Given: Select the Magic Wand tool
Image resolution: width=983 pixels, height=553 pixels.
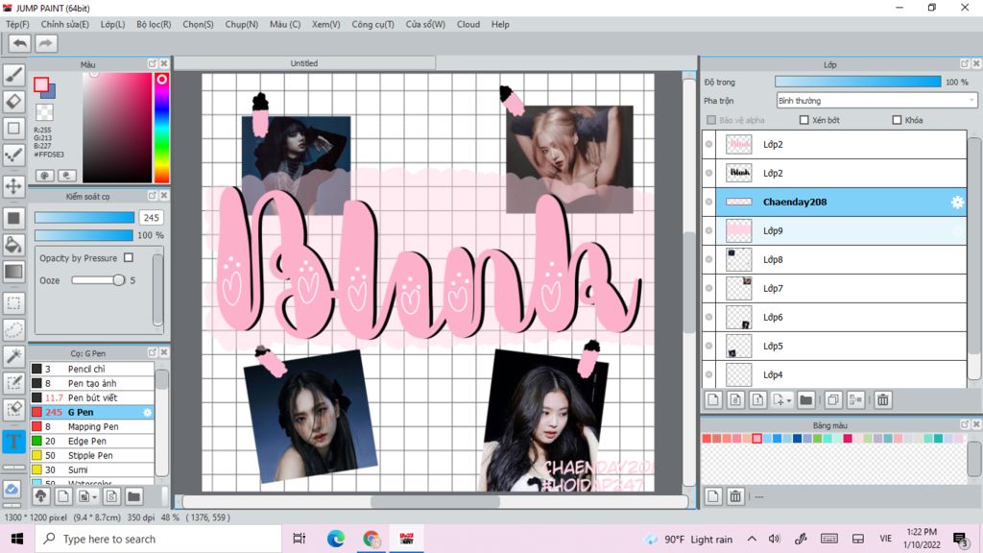Looking at the screenshot, I should pyautogui.click(x=13, y=356).
